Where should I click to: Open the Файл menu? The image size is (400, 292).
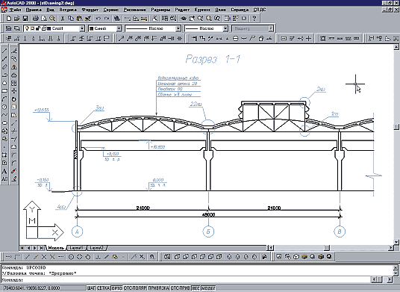point(15,10)
